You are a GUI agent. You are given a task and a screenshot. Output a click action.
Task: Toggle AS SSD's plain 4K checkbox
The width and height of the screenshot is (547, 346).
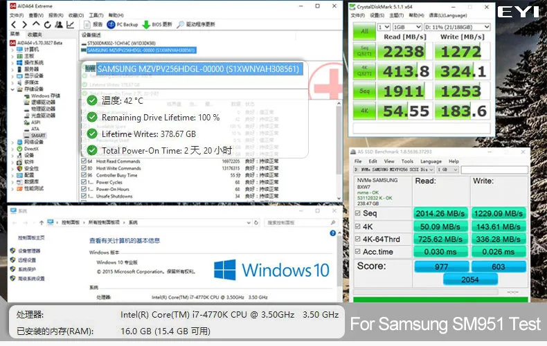[357, 226]
